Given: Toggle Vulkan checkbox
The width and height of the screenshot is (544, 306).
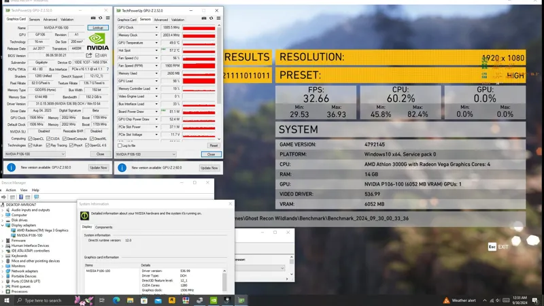Looking at the screenshot, I should click(30, 146).
